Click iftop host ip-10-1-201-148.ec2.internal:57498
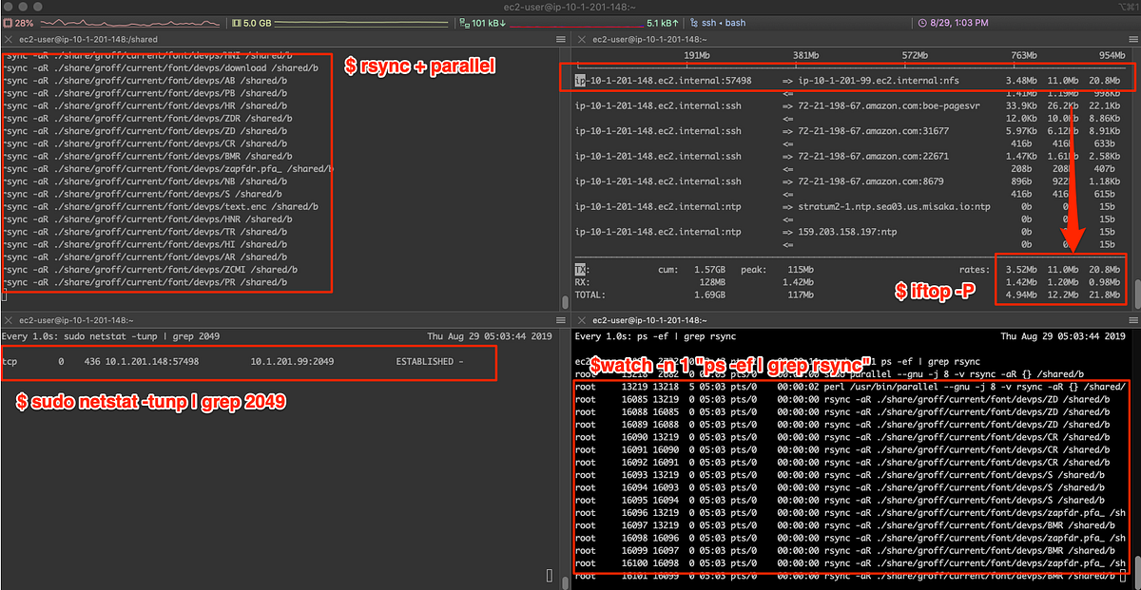Image resolution: width=1141 pixels, height=590 pixels. [663, 81]
